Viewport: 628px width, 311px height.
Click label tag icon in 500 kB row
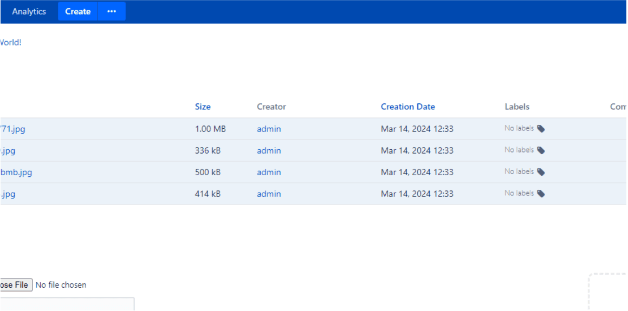click(541, 172)
